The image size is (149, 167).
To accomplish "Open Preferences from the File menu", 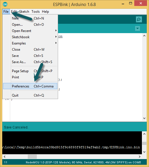I will coord(30,86).
